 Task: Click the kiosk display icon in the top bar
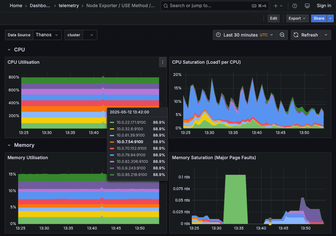pyautogui.click(x=307, y=6)
